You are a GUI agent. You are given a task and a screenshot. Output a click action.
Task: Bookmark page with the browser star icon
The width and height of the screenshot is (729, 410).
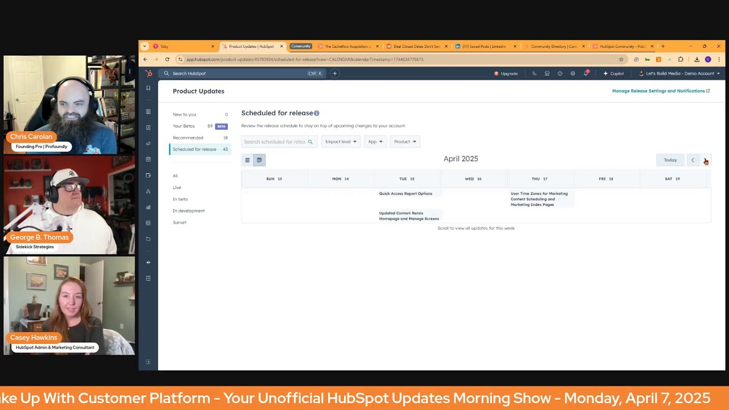(621, 59)
